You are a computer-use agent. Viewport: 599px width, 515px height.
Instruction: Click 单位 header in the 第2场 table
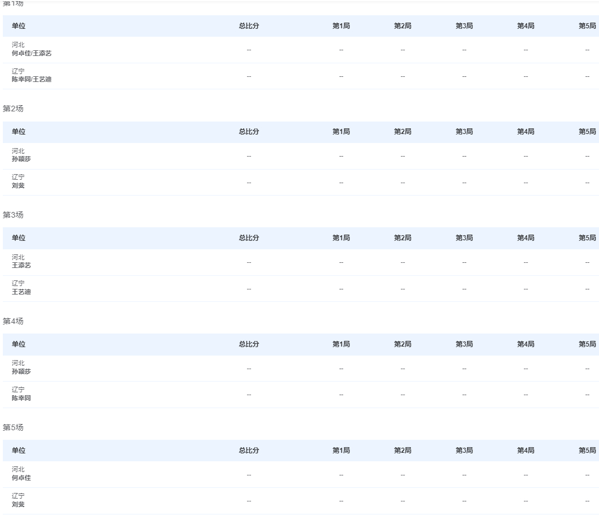pos(18,132)
